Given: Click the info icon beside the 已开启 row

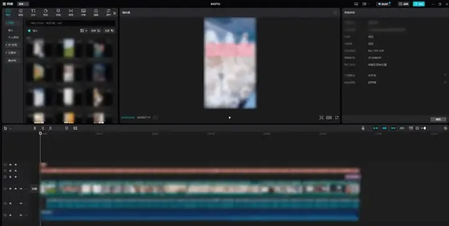Looking at the screenshot, I should (x=445, y=82).
